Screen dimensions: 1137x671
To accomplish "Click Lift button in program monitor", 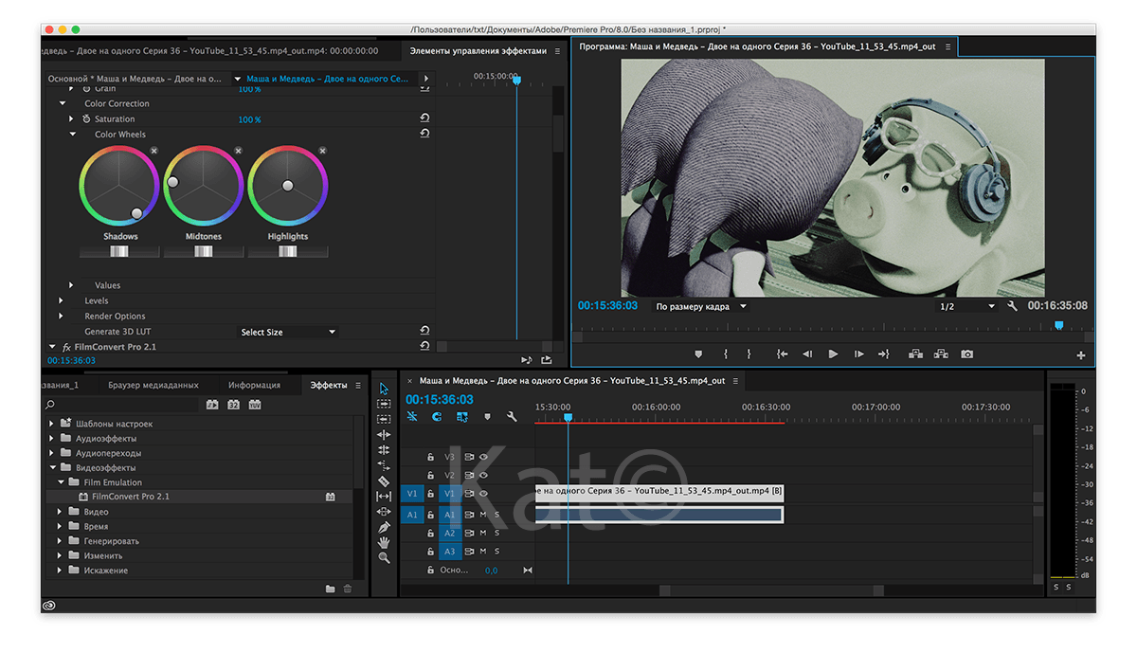I will [x=915, y=354].
